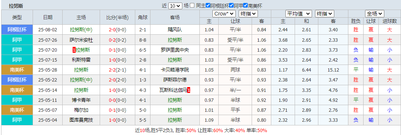
Task: Open the 终指 dropdown beside Crow*
Action: pyautogui.click(x=248, y=14)
